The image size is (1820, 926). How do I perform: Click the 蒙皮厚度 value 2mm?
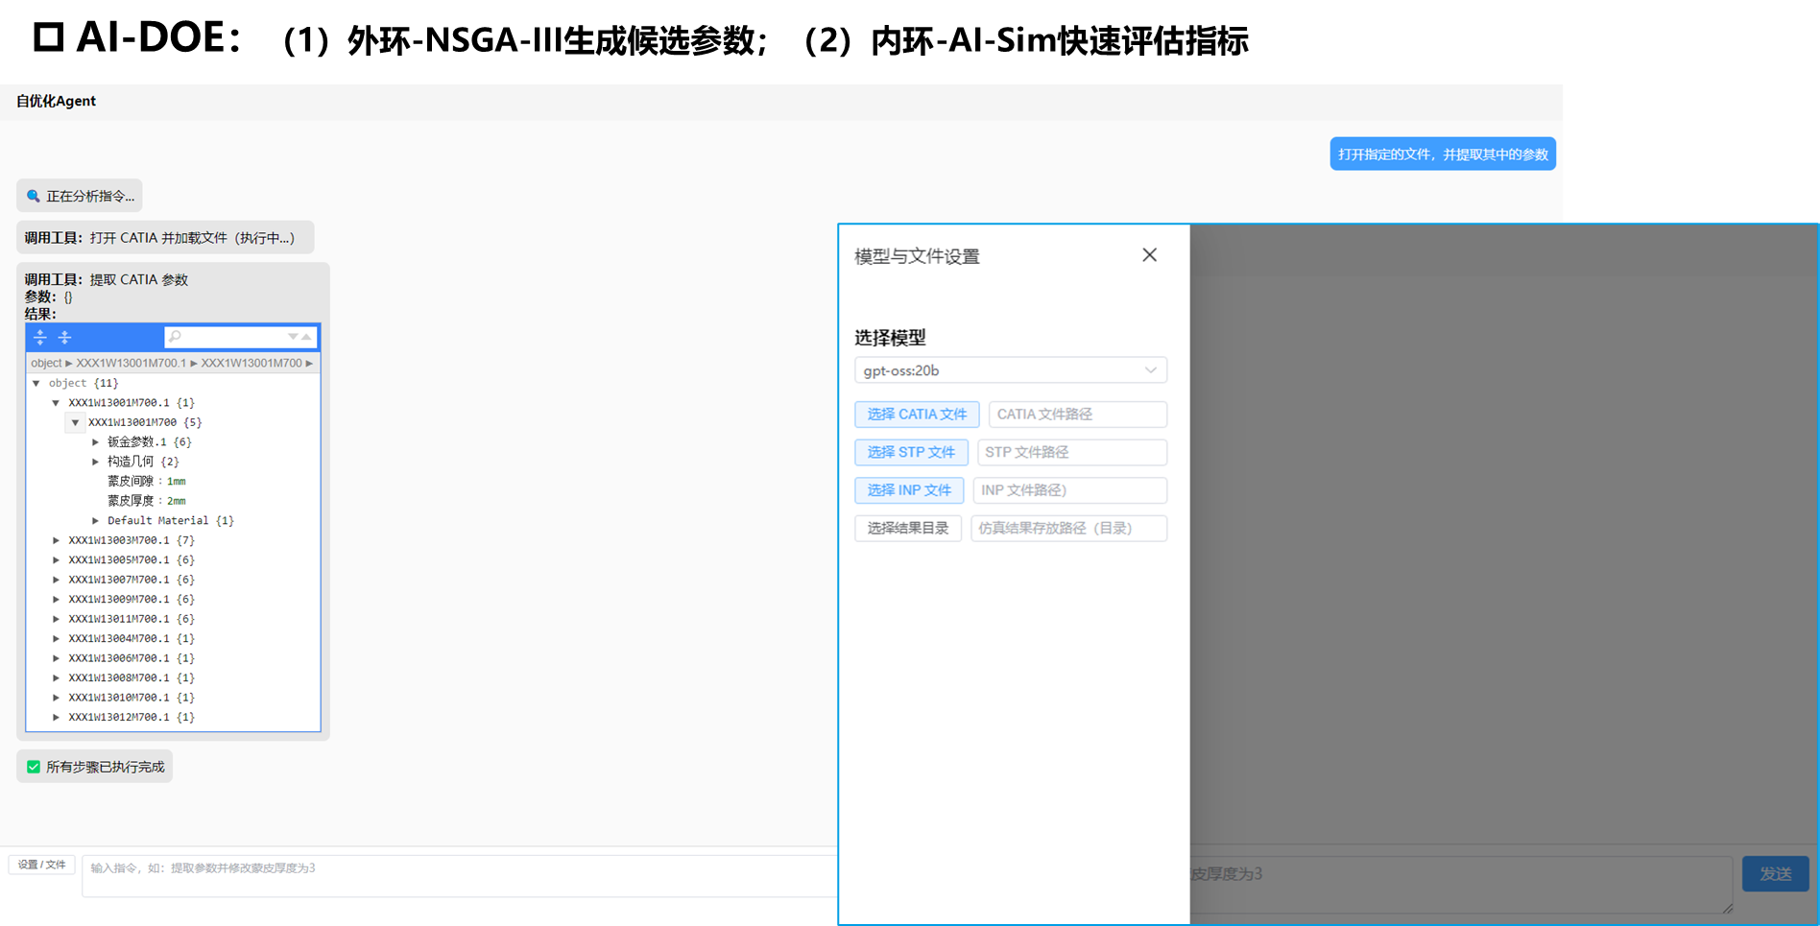(x=177, y=501)
